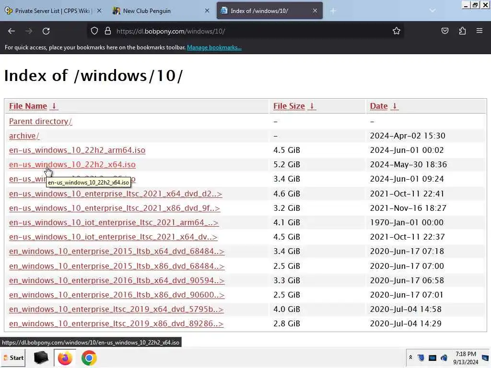Close the Private Server List tab
The width and height of the screenshot is (491, 368).
[99, 11]
